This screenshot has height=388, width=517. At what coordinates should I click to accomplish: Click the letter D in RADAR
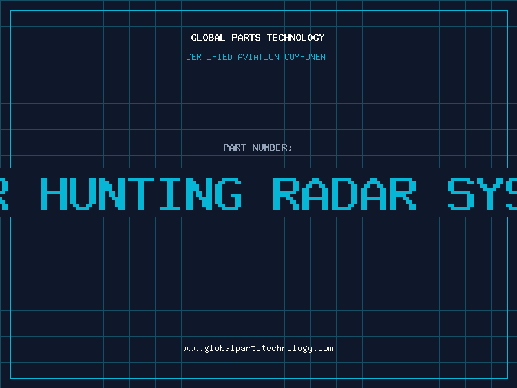point(343,193)
